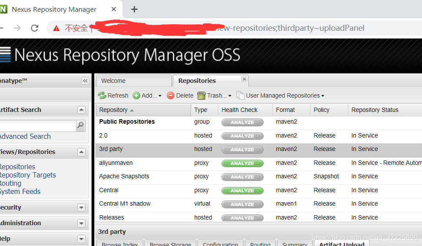
Task: Select the Apache Snapshots row
Action: click(259, 178)
